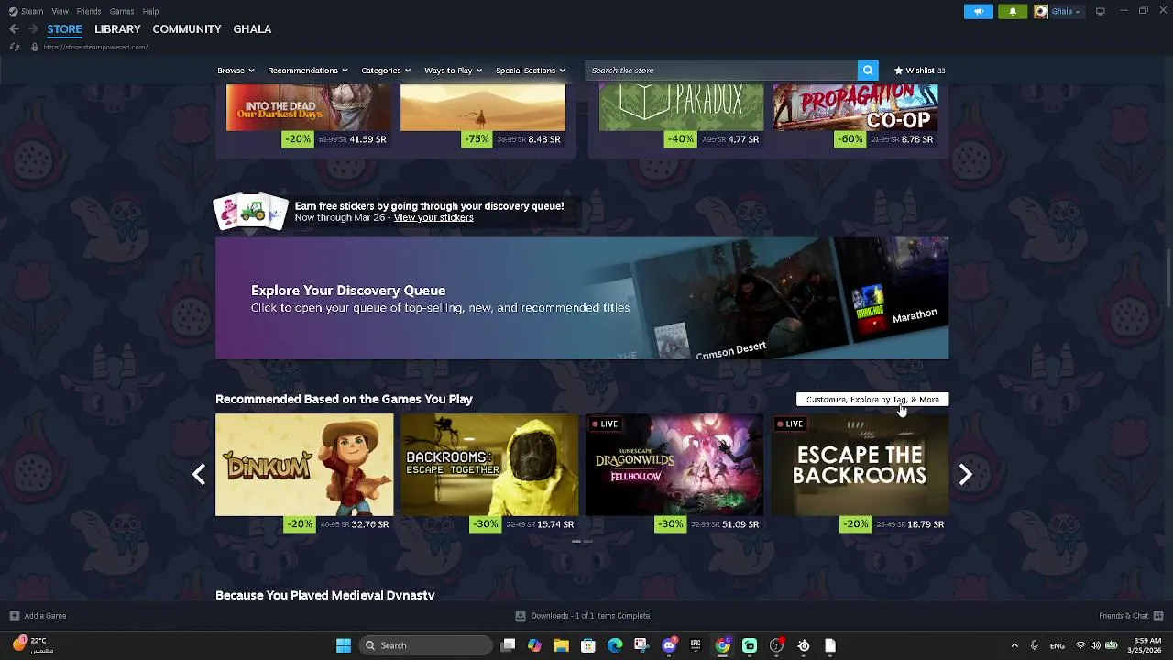Open Microsoft Store from taskbar
1173x660 pixels.
(588, 645)
